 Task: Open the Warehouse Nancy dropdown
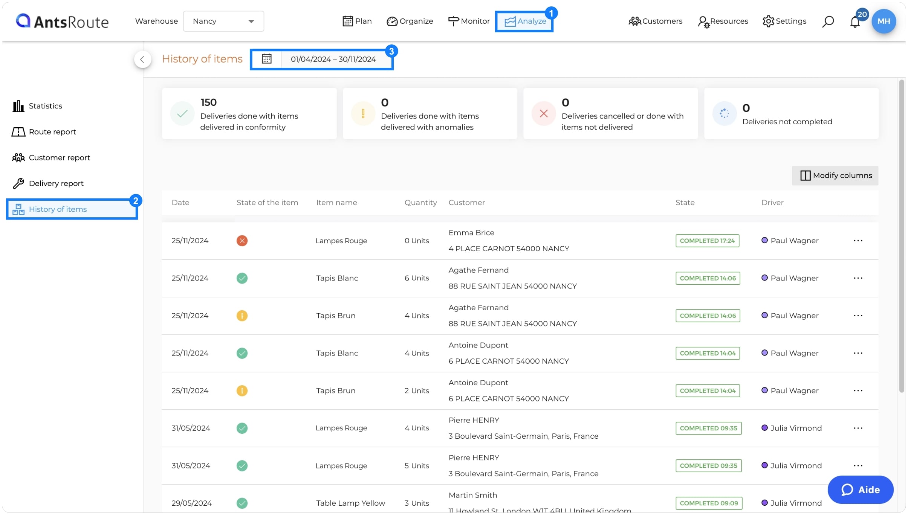tap(223, 21)
